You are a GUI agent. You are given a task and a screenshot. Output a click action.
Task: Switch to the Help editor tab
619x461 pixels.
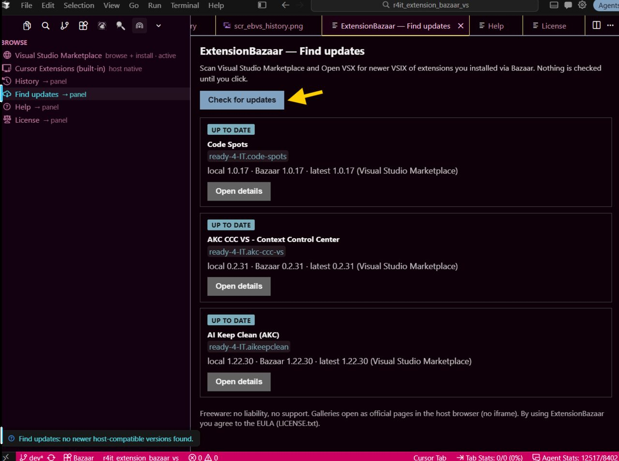496,26
